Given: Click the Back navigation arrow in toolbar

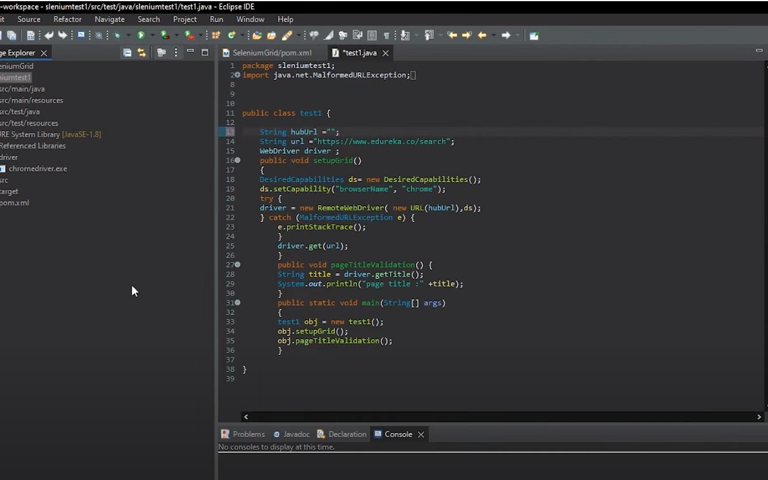Looking at the screenshot, I should [482, 36].
